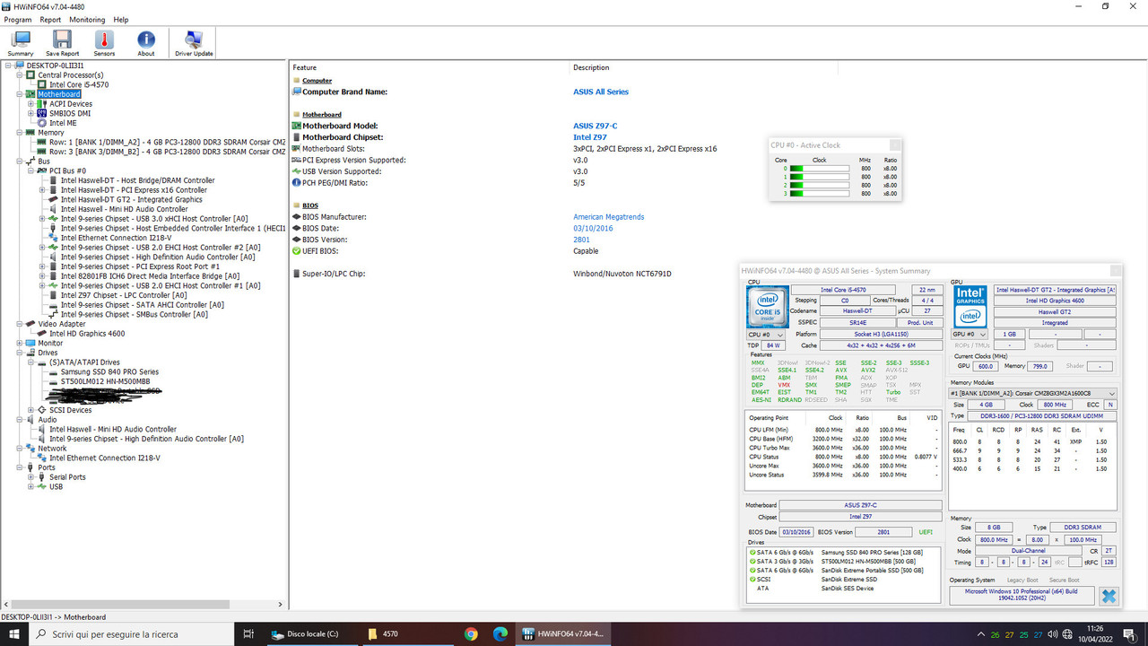Open the Monitoring menu
Image resolution: width=1148 pixels, height=646 pixels.
87,19
